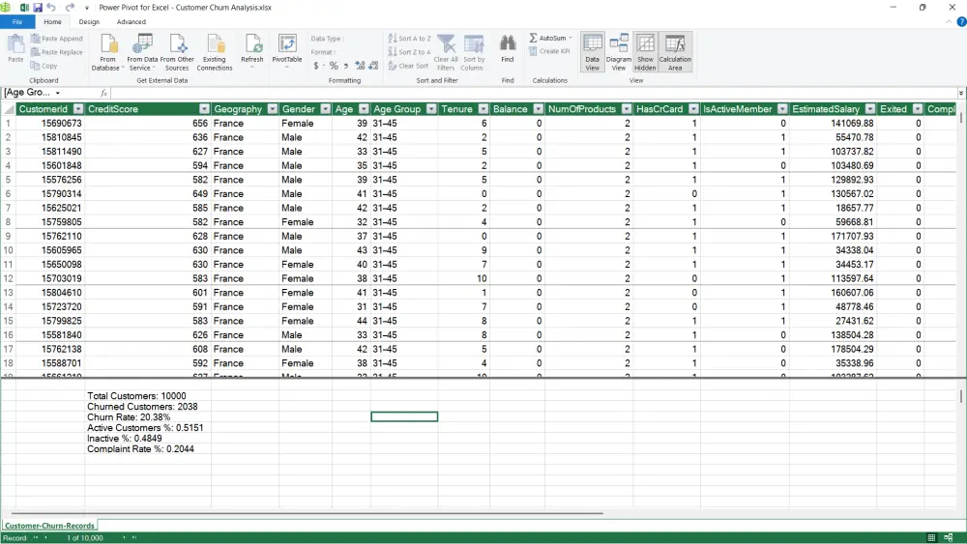Sort A to Z

409,39
